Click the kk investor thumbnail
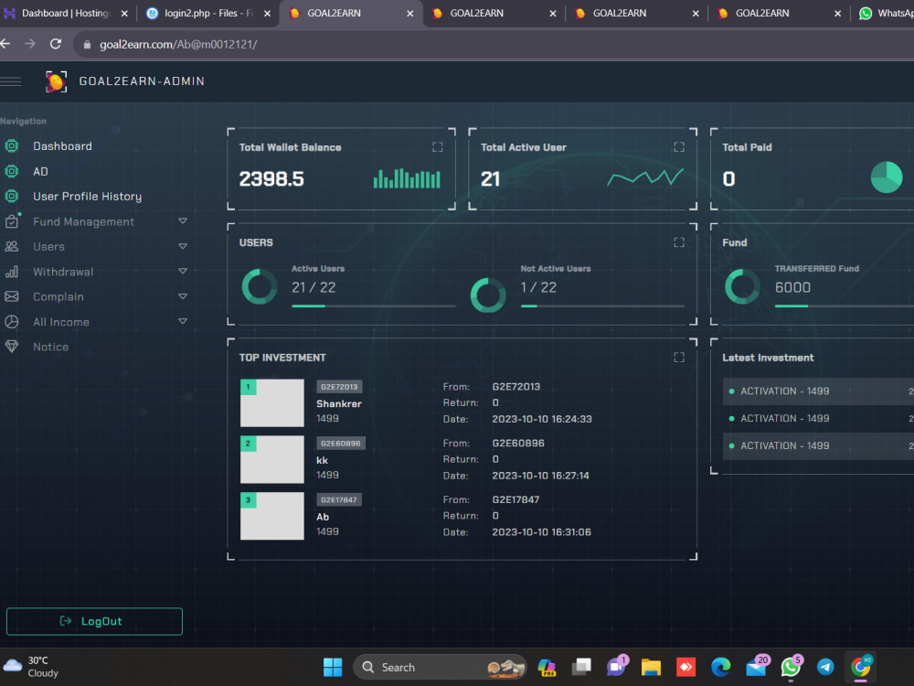 (x=272, y=460)
